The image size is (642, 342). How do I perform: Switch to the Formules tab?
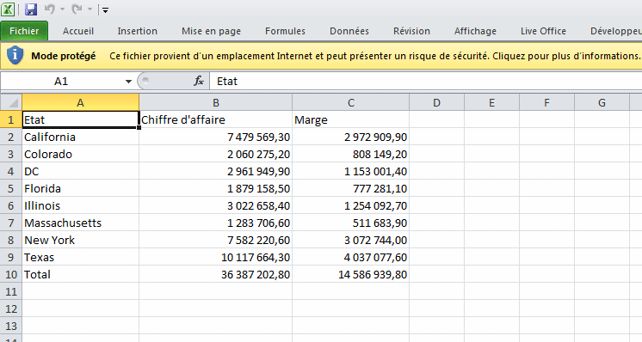(285, 31)
